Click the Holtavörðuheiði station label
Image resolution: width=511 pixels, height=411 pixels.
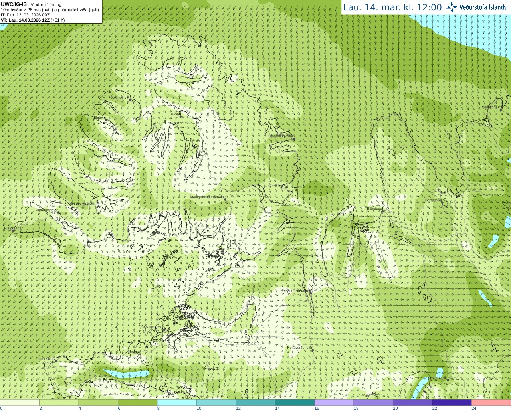coord(299,348)
